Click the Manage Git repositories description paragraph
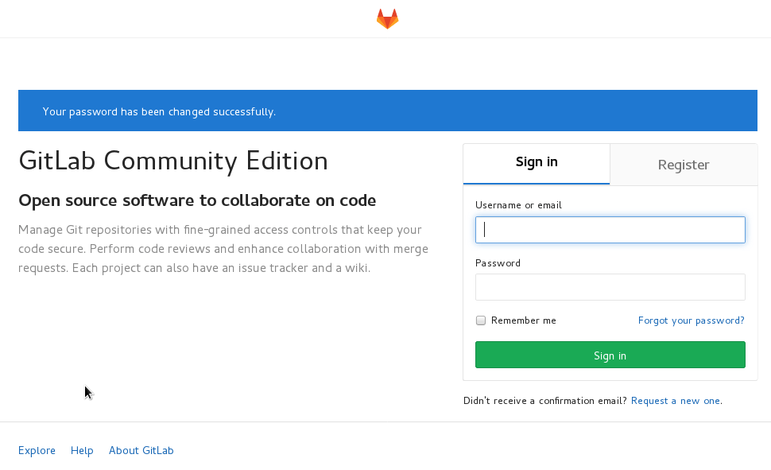This screenshot has width=771, height=470. pos(223,249)
